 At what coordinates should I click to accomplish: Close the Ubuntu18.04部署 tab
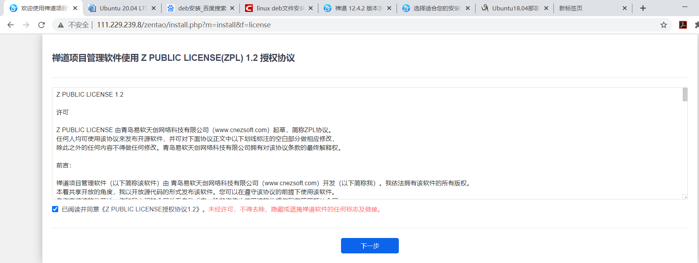tap(546, 8)
